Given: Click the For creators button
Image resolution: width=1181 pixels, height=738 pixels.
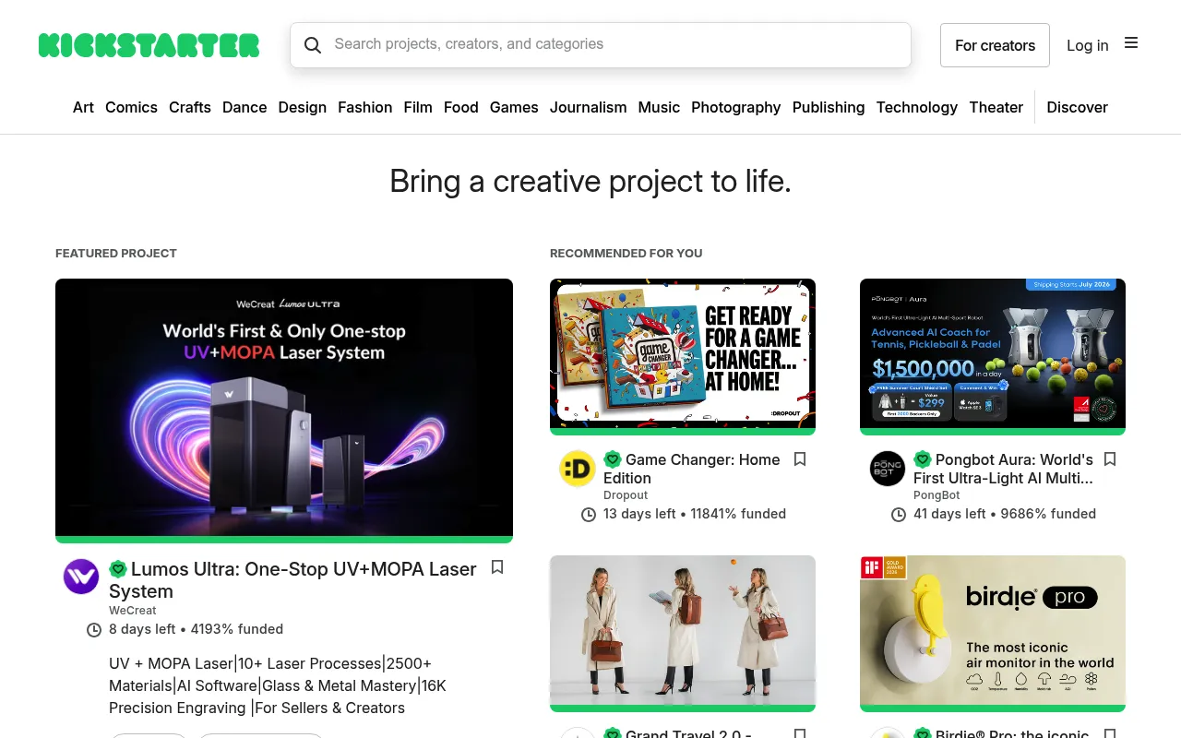Looking at the screenshot, I should pos(995,45).
